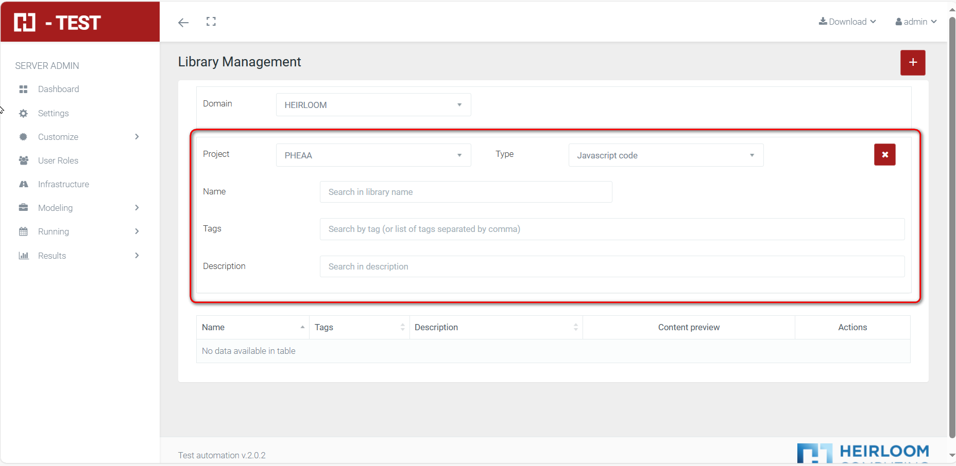Click the library name search field
The image size is (956, 466).
466,192
